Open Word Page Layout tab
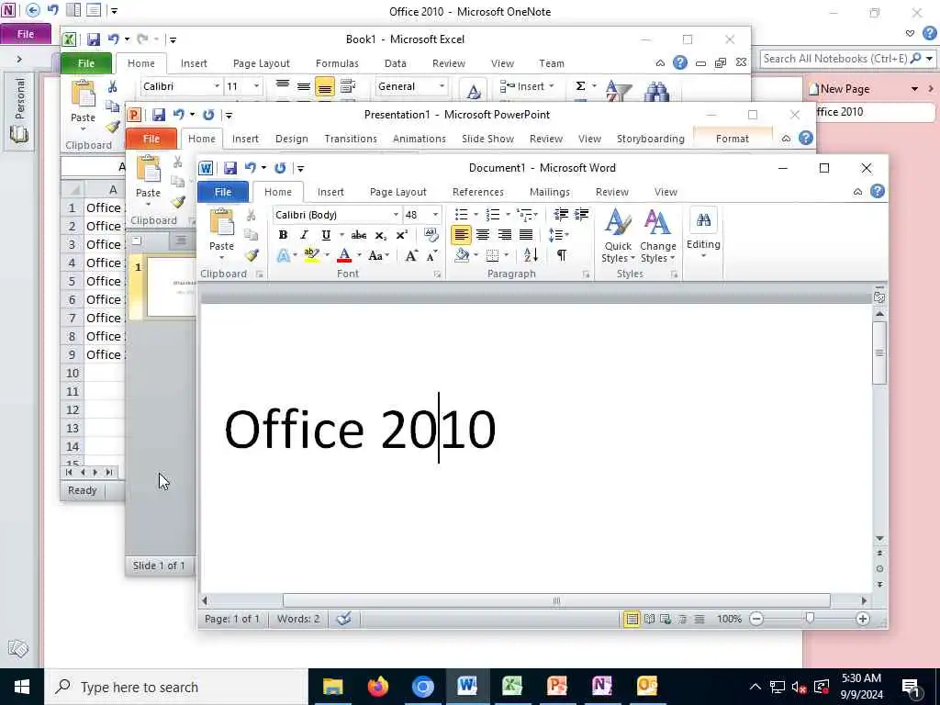Image resolution: width=940 pixels, height=705 pixels. (x=398, y=192)
